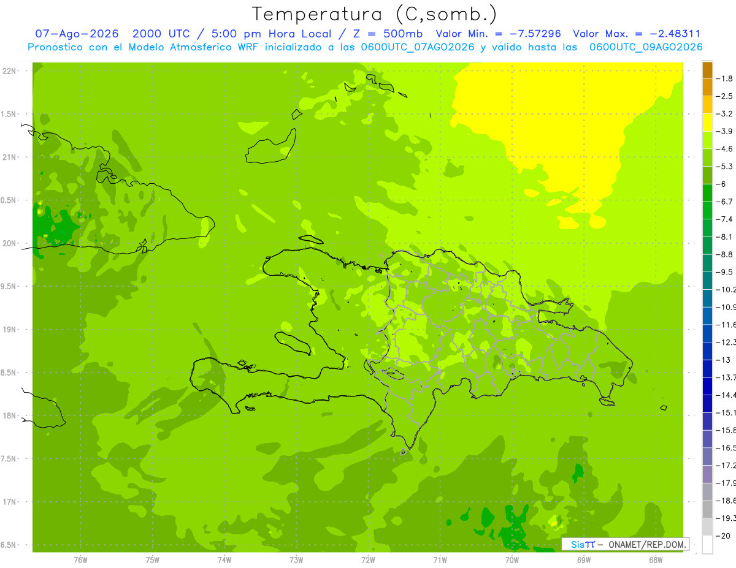Click the "9.5N" latitude label

coord(9,287)
